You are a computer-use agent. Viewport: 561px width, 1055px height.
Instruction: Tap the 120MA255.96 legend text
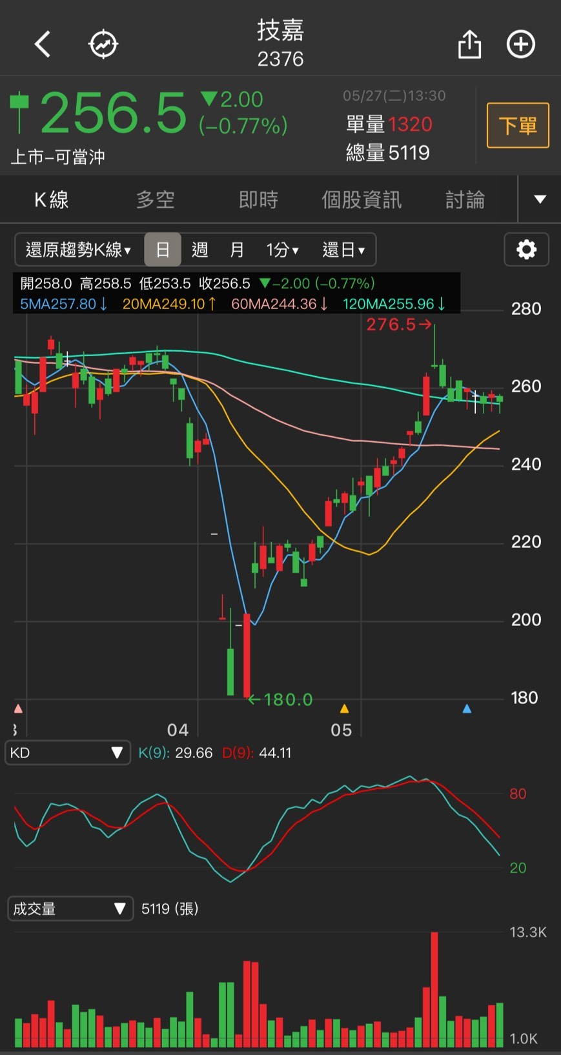(x=394, y=304)
